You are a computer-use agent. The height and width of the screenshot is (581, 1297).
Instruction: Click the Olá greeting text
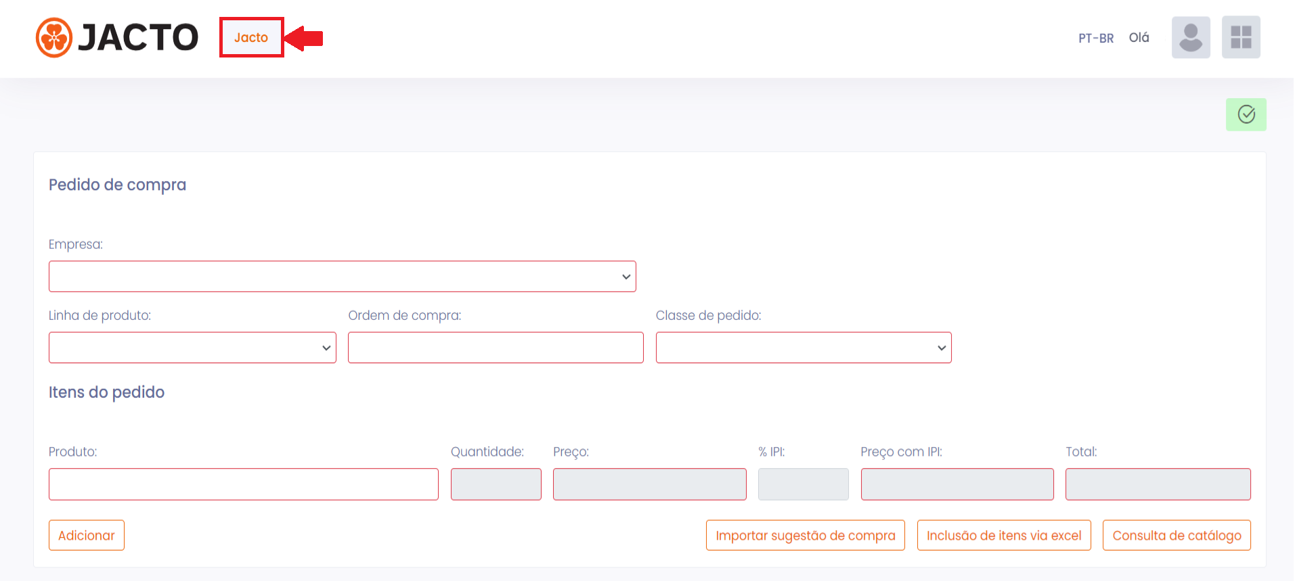1139,38
